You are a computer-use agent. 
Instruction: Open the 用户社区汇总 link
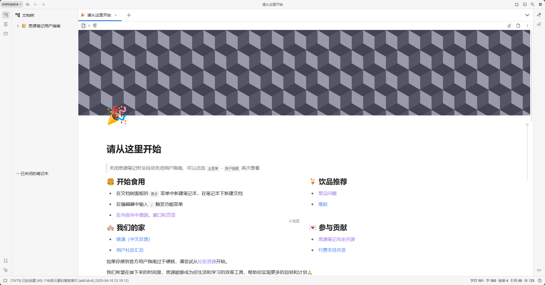(130, 250)
